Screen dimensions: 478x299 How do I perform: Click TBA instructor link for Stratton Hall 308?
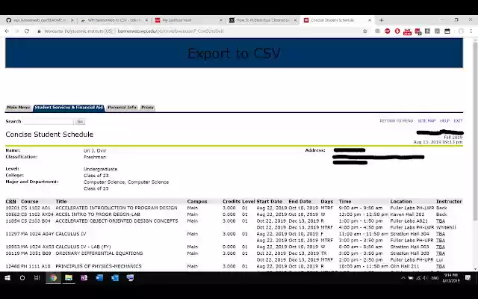click(x=441, y=253)
